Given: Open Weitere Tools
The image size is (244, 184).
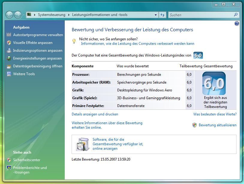Looking at the screenshot, I should 24,74.
